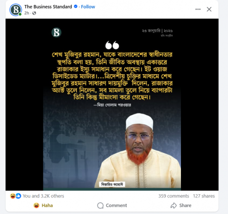The width and height of the screenshot is (228, 214).
Task: Open the quote card image of the post
Action: pyautogui.click(x=112, y=104)
